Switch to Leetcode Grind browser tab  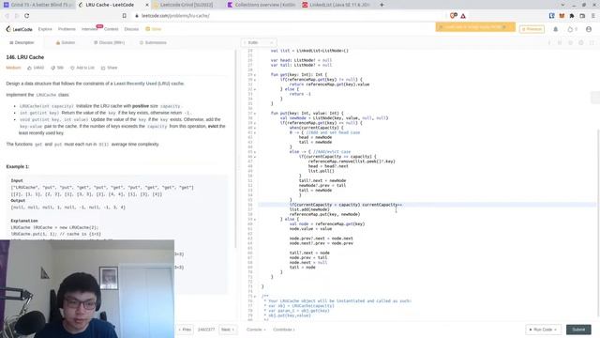[187, 5]
